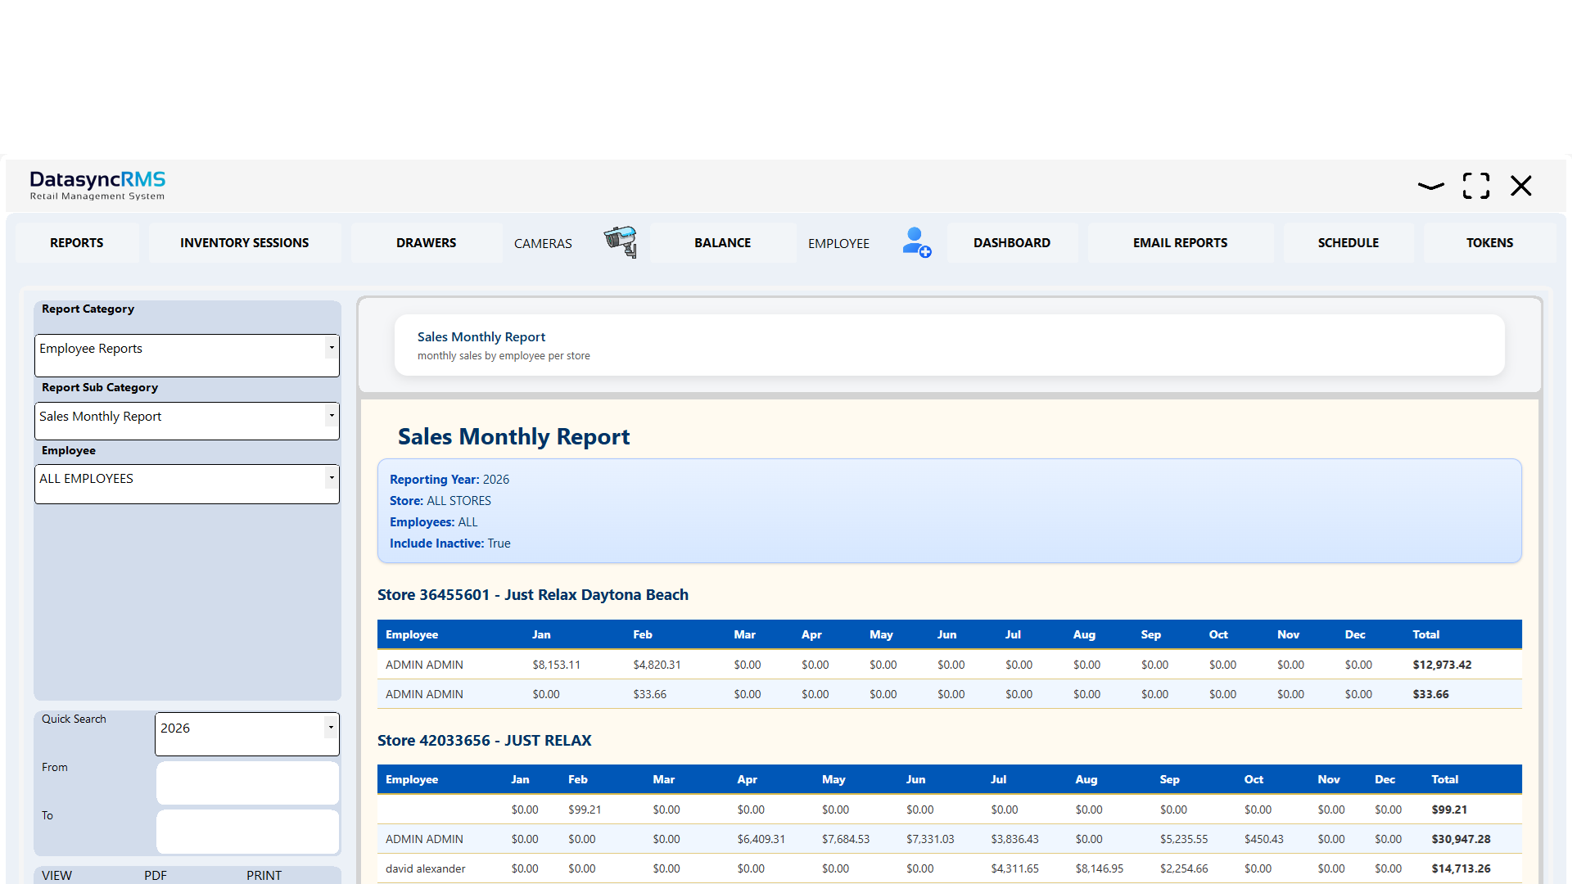Click the add employee user icon
This screenshot has width=1572, height=884.
[916, 242]
